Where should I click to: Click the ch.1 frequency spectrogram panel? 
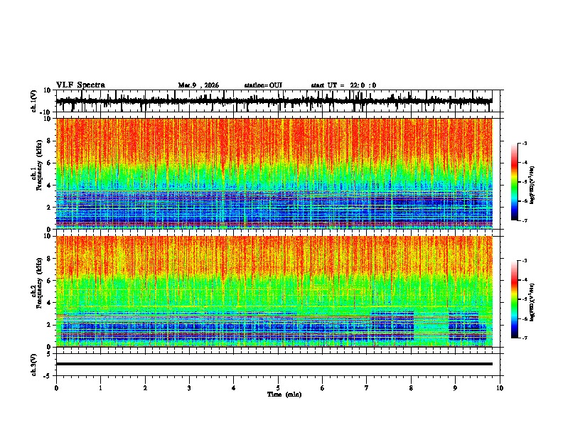[274, 173]
